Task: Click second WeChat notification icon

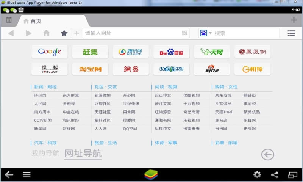Action: 14,10
